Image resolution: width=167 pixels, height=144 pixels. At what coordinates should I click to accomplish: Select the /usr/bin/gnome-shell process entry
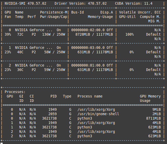98,114
